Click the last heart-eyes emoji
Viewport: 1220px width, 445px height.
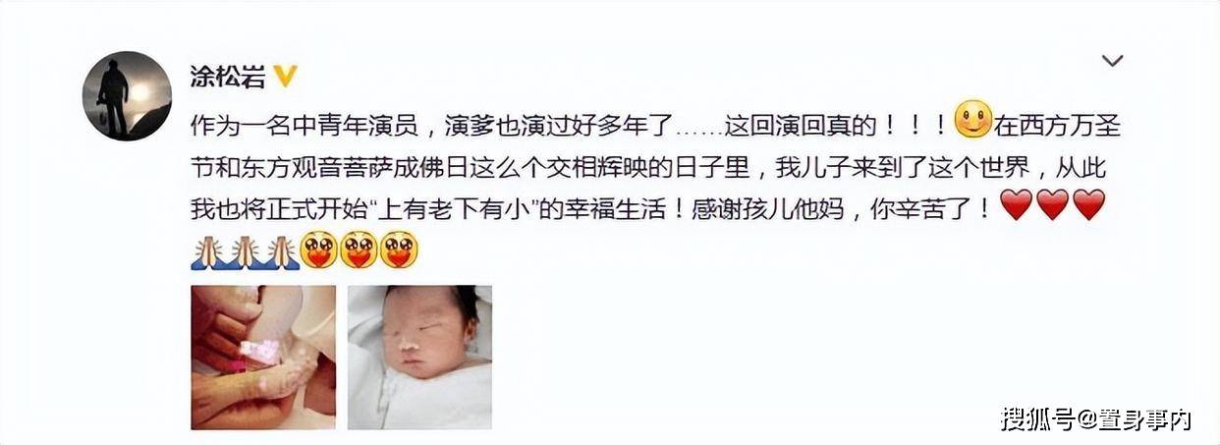point(397,250)
